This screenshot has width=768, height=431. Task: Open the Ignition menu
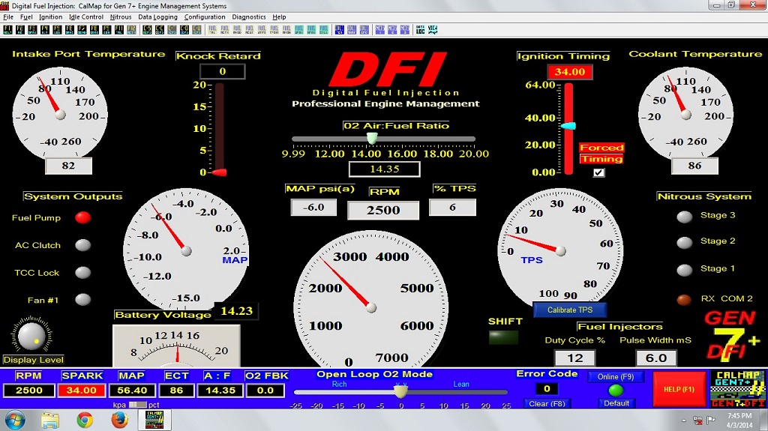(50, 17)
